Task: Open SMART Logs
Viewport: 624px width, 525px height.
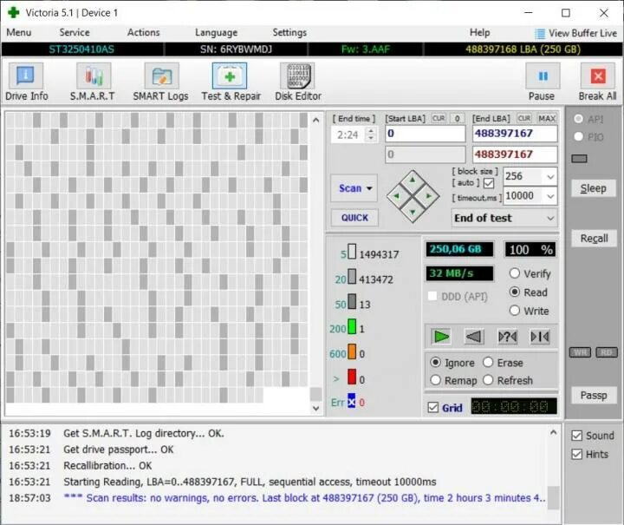Action: 161,82
